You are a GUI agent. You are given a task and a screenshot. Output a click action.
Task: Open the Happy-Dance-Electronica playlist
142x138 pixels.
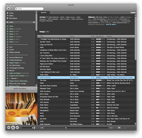[18, 81]
